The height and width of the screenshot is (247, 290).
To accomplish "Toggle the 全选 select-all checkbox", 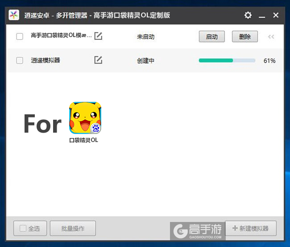I will (x=23, y=228).
